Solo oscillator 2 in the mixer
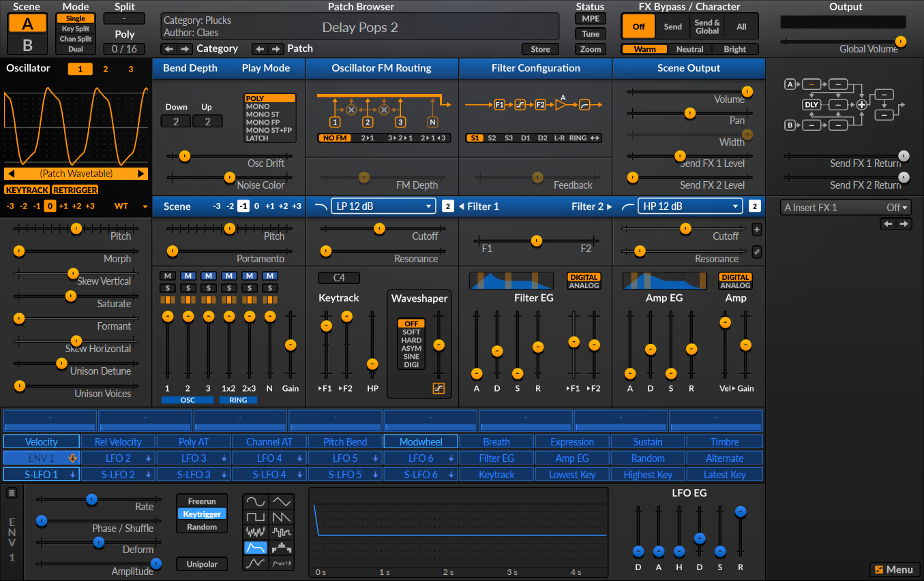 click(x=188, y=288)
